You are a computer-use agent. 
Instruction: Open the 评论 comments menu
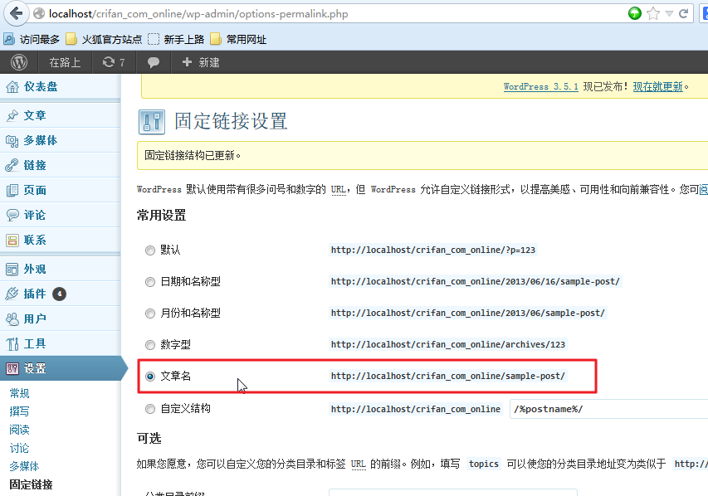pos(60,215)
